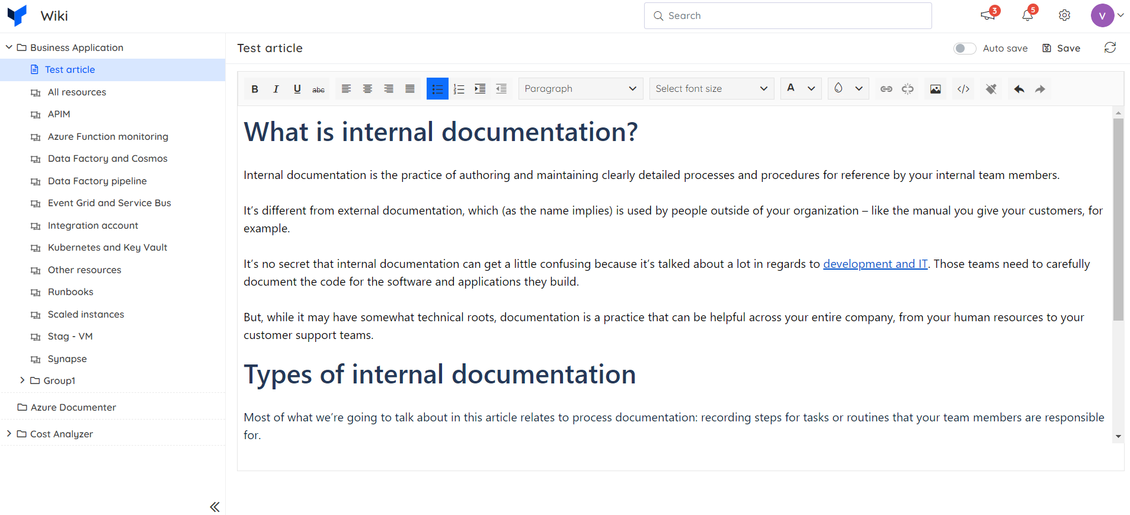Screen dimensions: 1130x515
Task: Insert a numbered list
Action: (x=459, y=89)
